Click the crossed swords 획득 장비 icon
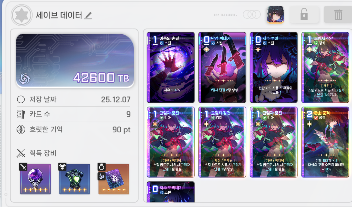Image resolution: width=352 pixels, height=207 pixels. [x=21, y=153]
